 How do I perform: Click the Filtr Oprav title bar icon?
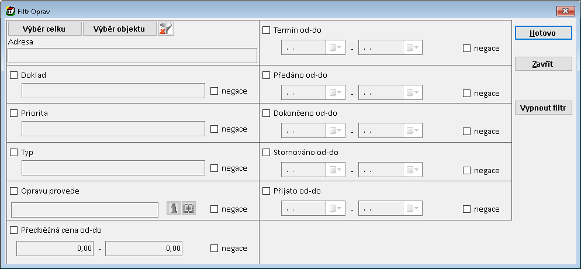click(x=11, y=11)
